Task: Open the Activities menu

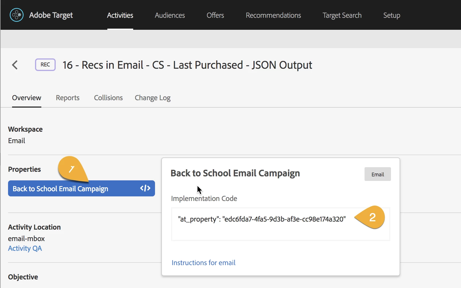Action: [x=120, y=15]
